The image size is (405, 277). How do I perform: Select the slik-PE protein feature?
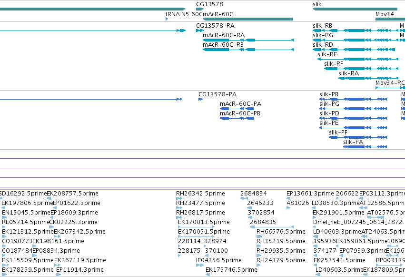[353, 128]
